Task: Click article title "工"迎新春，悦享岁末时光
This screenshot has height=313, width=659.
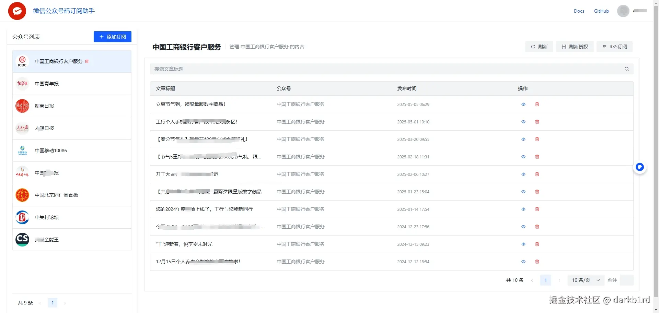Action: pos(184,244)
